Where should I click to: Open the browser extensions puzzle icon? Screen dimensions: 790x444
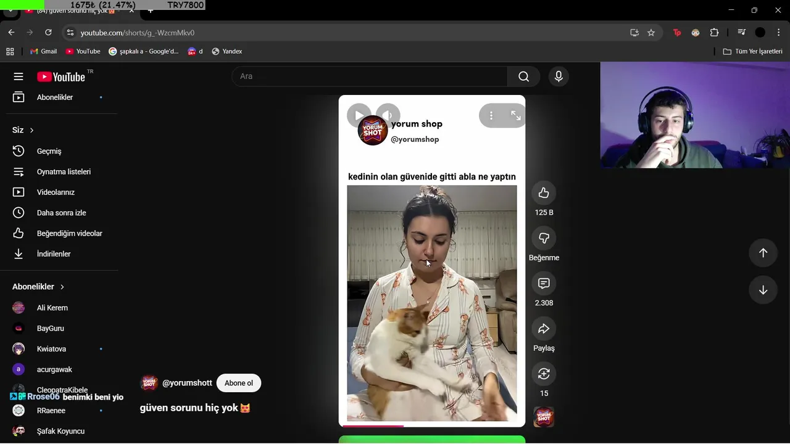pos(714,33)
